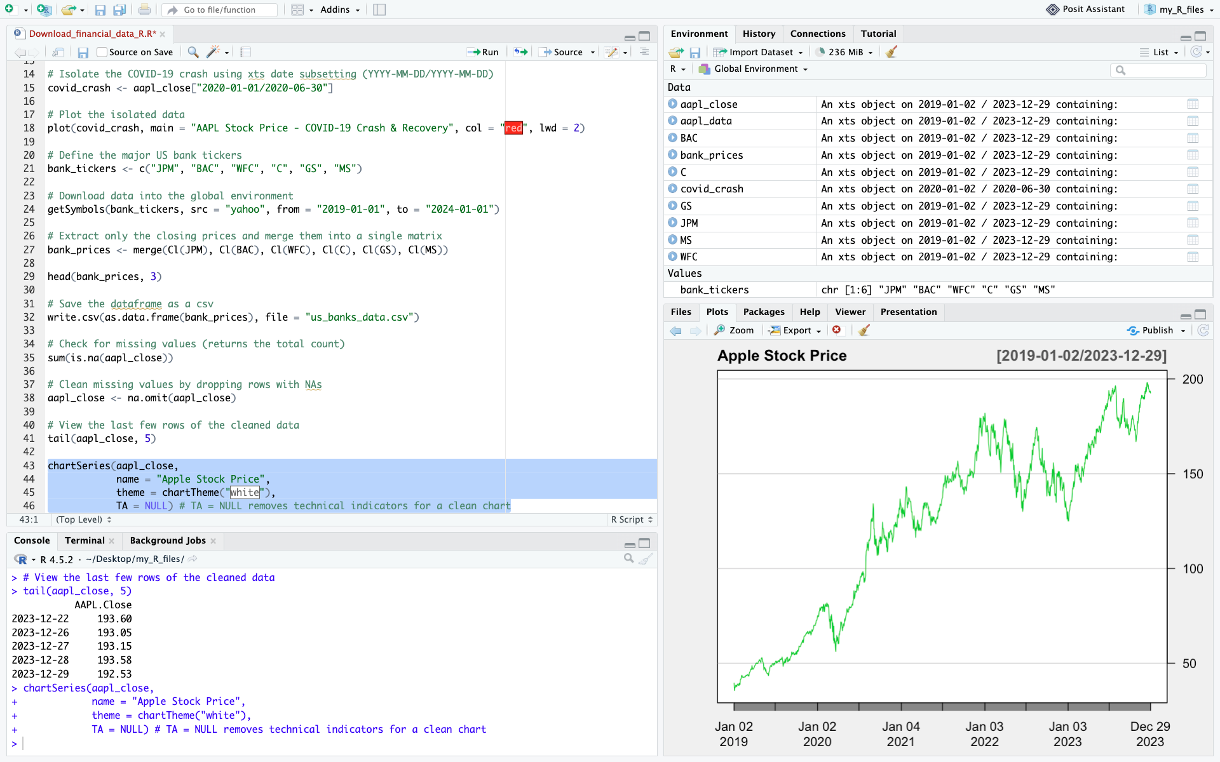Open the R Script file type selector
The width and height of the screenshot is (1220, 762).
[x=632, y=519]
